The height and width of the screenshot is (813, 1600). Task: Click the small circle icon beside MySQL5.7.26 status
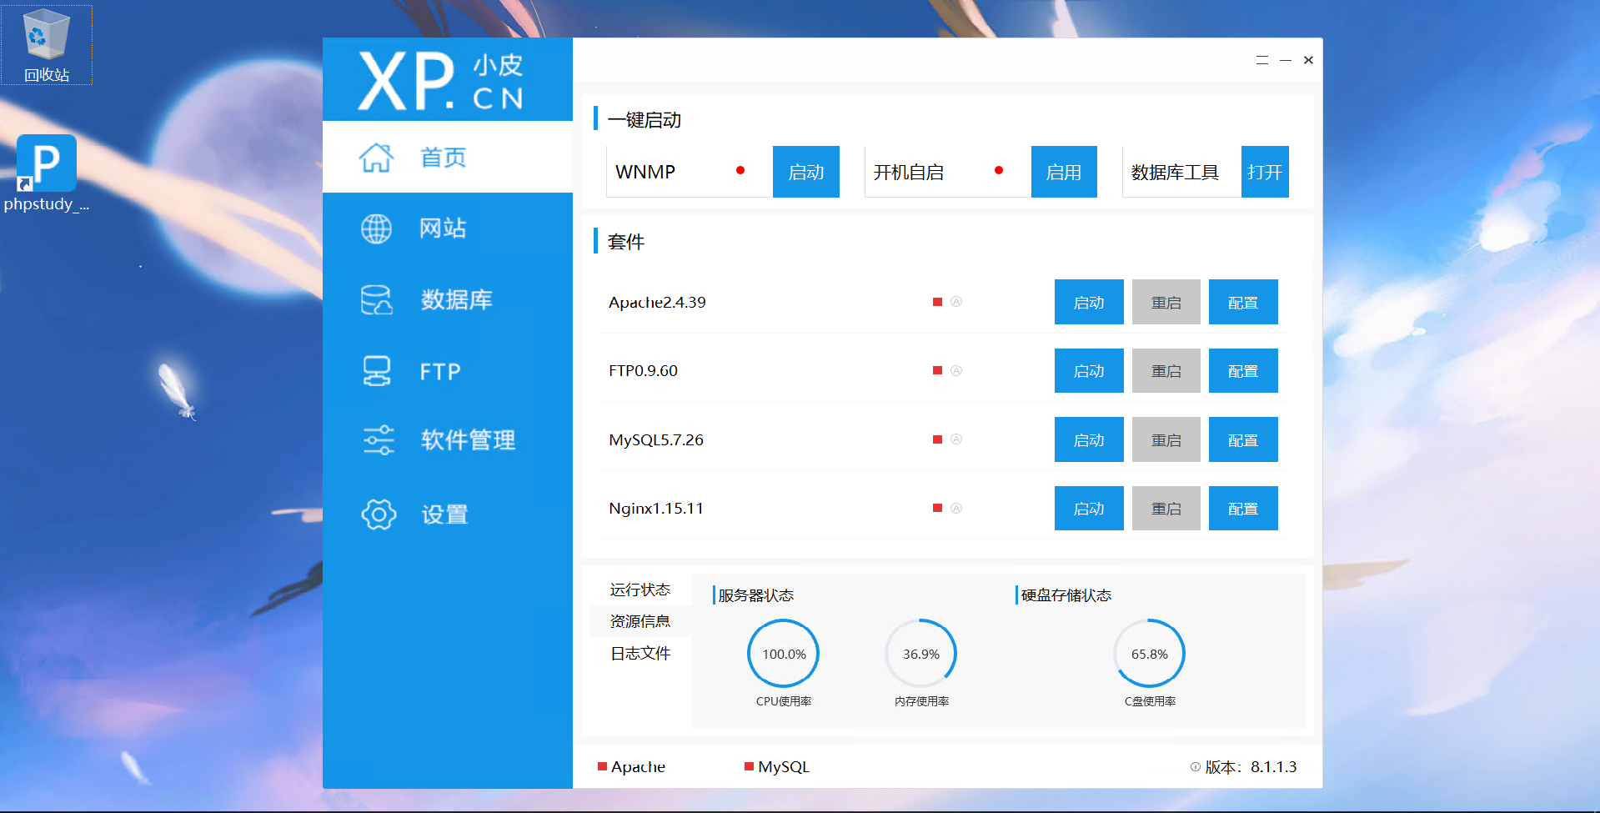[956, 439]
